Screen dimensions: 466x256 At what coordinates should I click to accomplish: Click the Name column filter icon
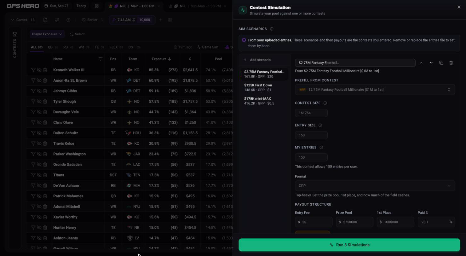coord(101,59)
